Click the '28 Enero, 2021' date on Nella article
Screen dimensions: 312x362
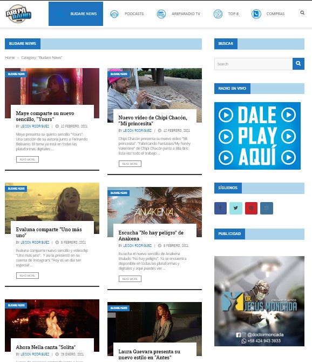[x=72, y=354]
